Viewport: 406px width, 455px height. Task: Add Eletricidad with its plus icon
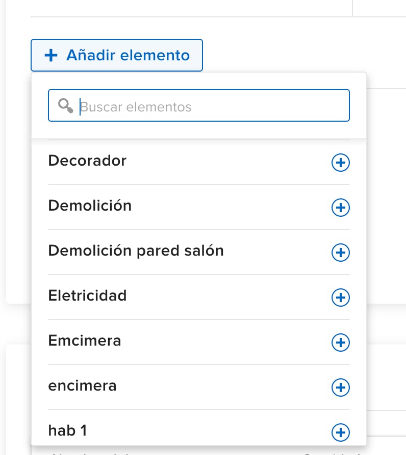click(x=341, y=298)
